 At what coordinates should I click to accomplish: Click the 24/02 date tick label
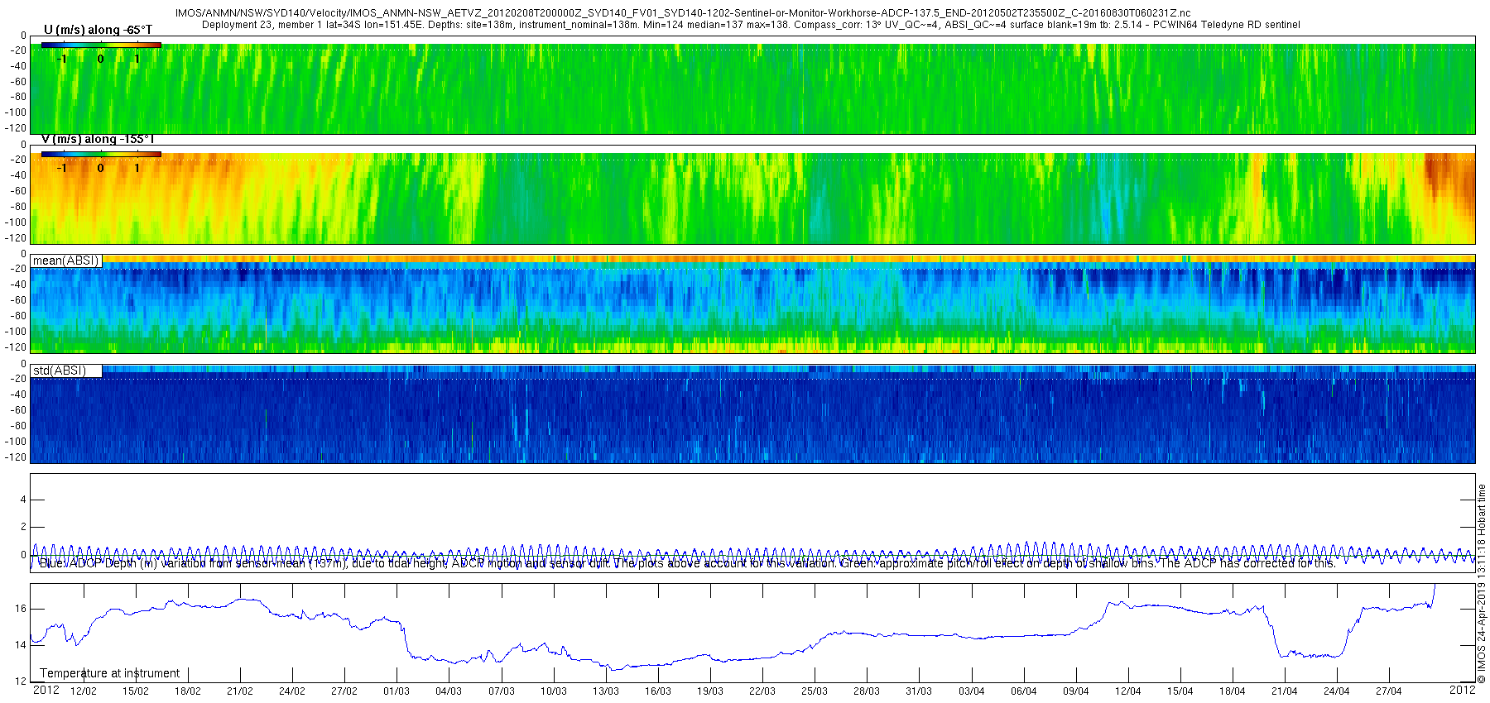[292, 691]
